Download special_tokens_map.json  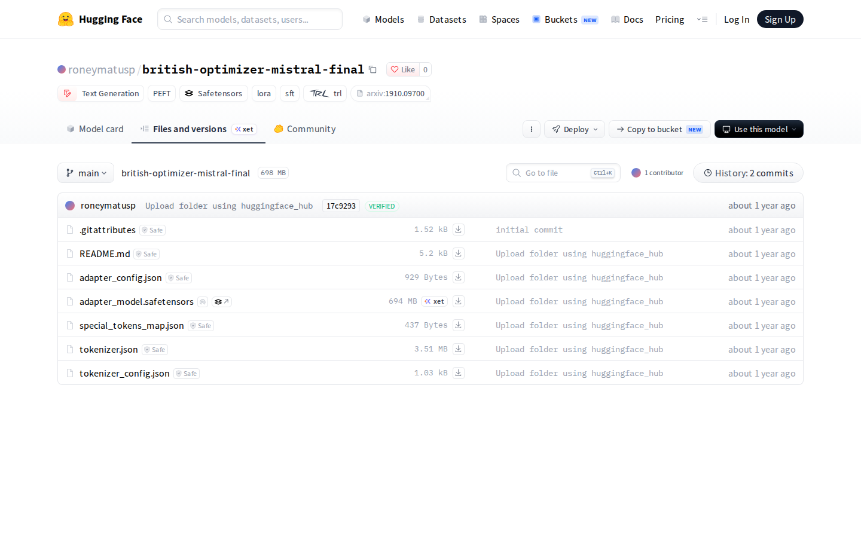tap(458, 325)
